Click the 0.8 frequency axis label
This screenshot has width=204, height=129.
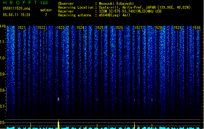click(3, 90)
